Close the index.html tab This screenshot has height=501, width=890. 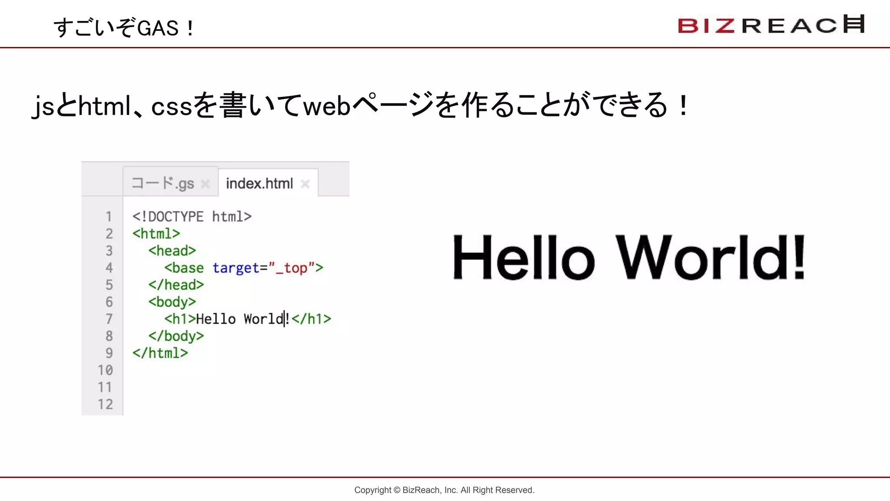(305, 184)
